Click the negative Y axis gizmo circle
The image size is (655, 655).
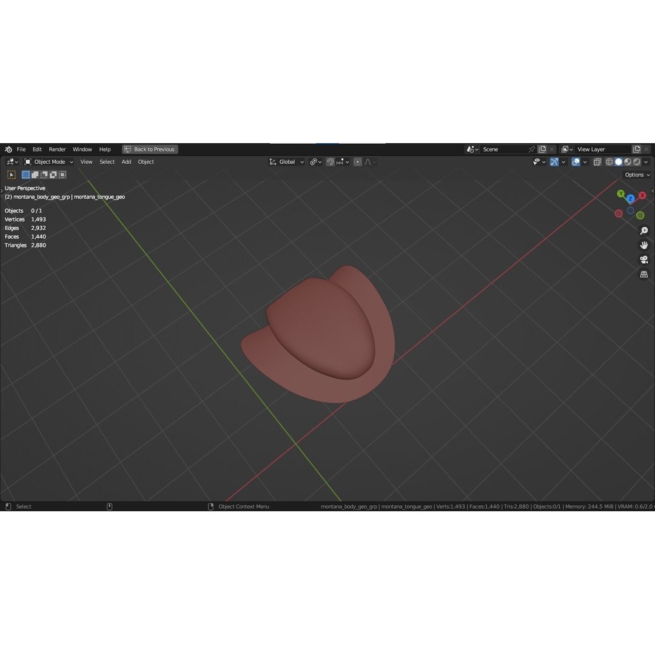pyautogui.click(x=640, y=215)
